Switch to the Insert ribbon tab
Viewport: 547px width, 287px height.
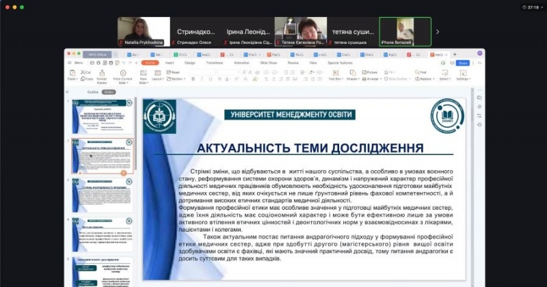[x=169, y=63]
